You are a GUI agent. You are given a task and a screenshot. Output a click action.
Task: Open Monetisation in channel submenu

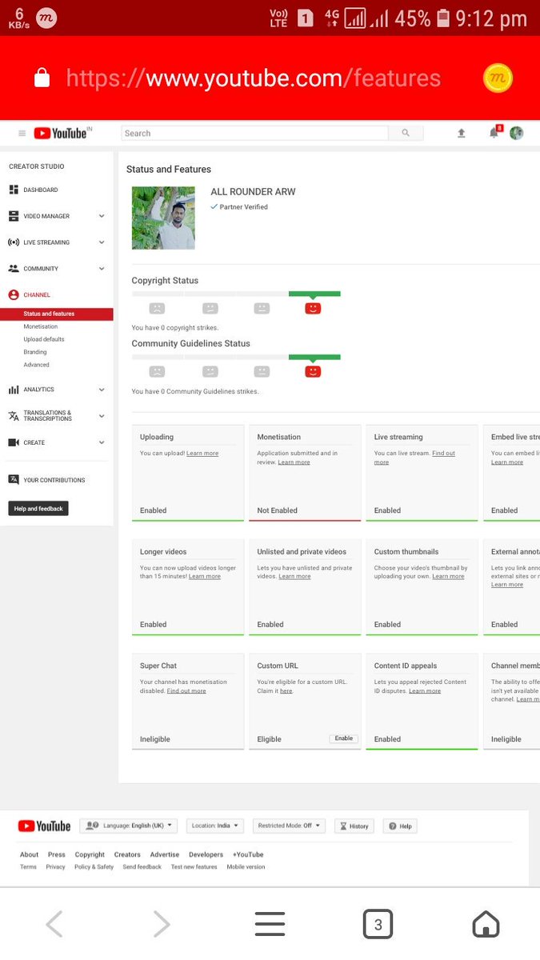point(41,326)
